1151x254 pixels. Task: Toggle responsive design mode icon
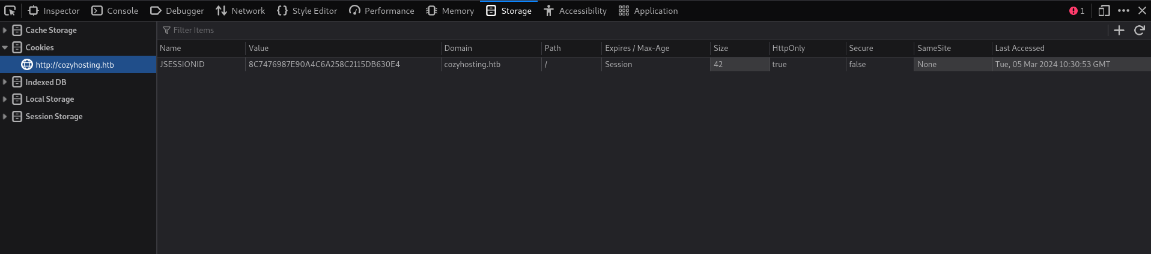coord(1104,11)
